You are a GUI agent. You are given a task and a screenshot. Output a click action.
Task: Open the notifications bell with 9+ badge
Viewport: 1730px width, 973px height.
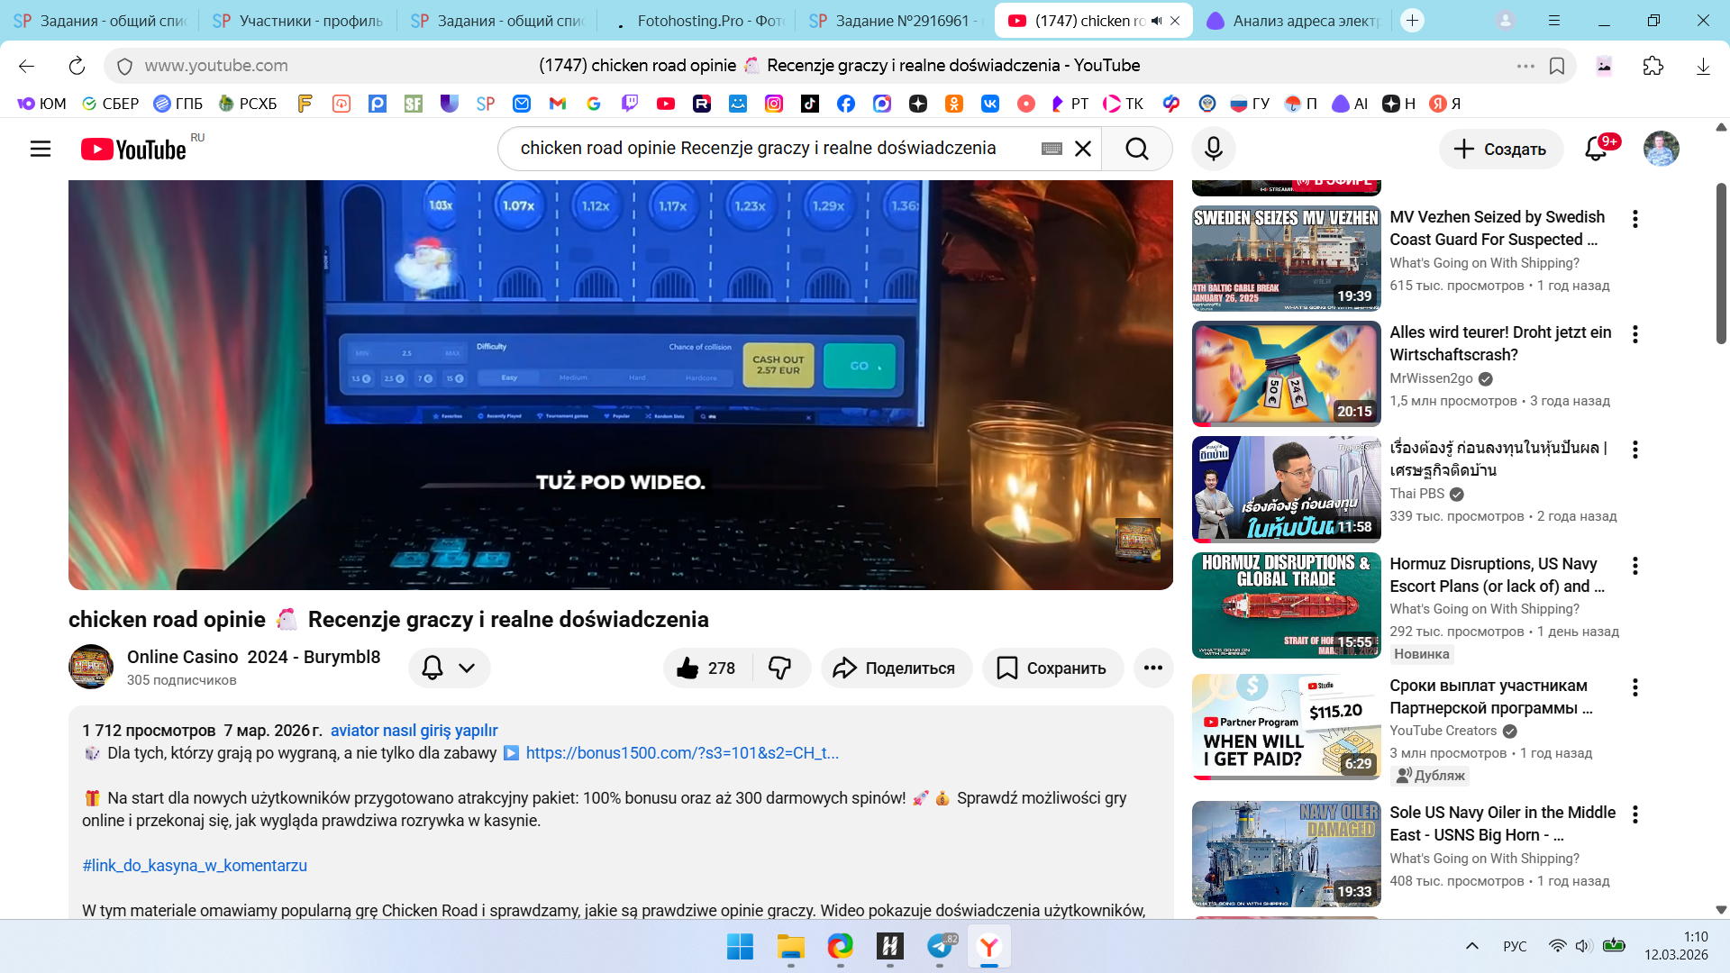click(x=1596, y=149)
